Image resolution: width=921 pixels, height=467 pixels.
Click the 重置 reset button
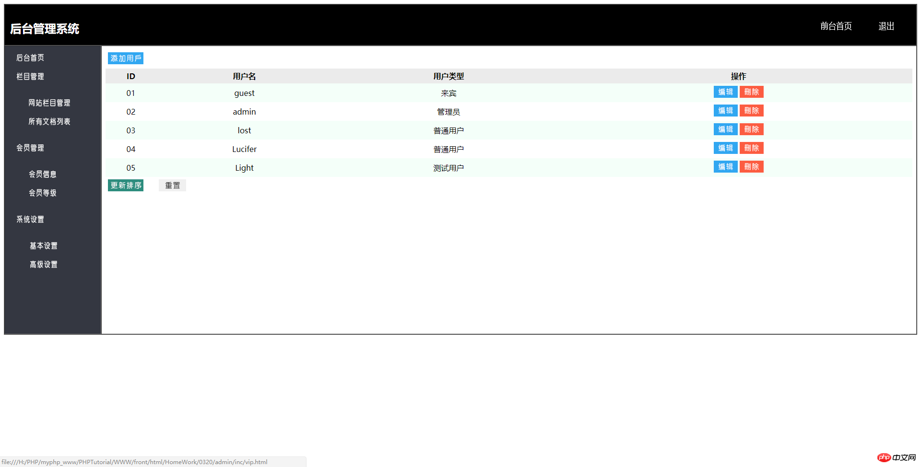172,186
